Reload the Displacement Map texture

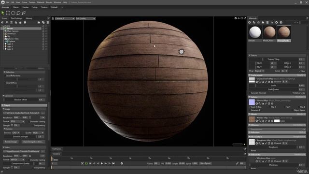[269, 82]
